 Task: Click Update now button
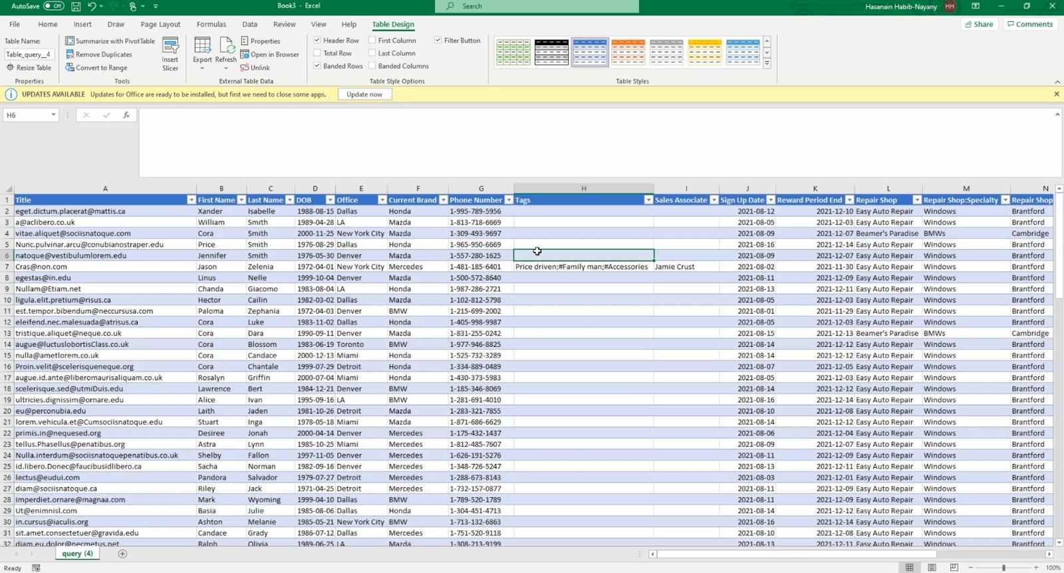tap(364, 94)
